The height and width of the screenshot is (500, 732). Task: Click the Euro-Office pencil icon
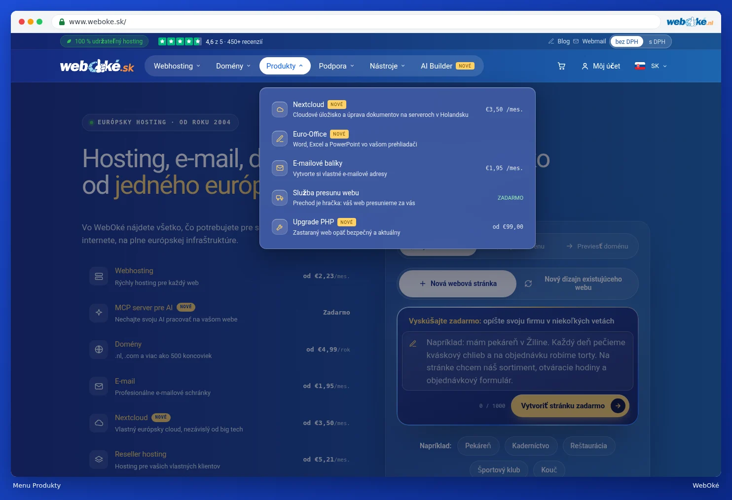[280, 139]
